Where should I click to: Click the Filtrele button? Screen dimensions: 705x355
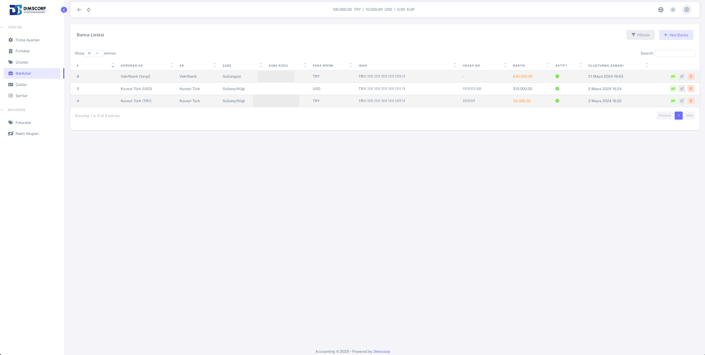(640, 35)
